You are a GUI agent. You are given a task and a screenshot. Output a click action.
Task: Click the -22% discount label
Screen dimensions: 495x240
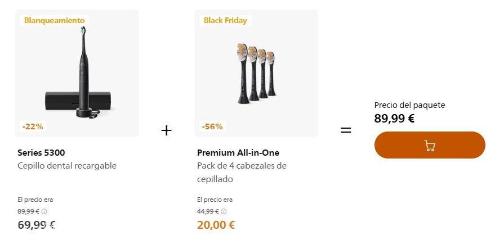point(33,126)
